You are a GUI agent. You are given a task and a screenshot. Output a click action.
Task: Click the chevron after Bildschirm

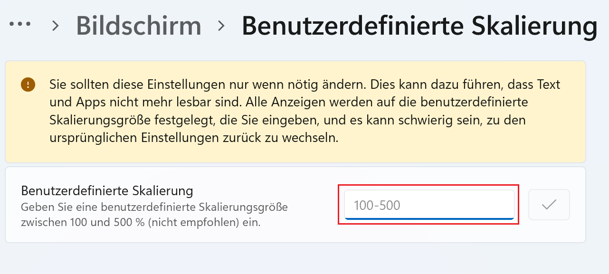221,26
